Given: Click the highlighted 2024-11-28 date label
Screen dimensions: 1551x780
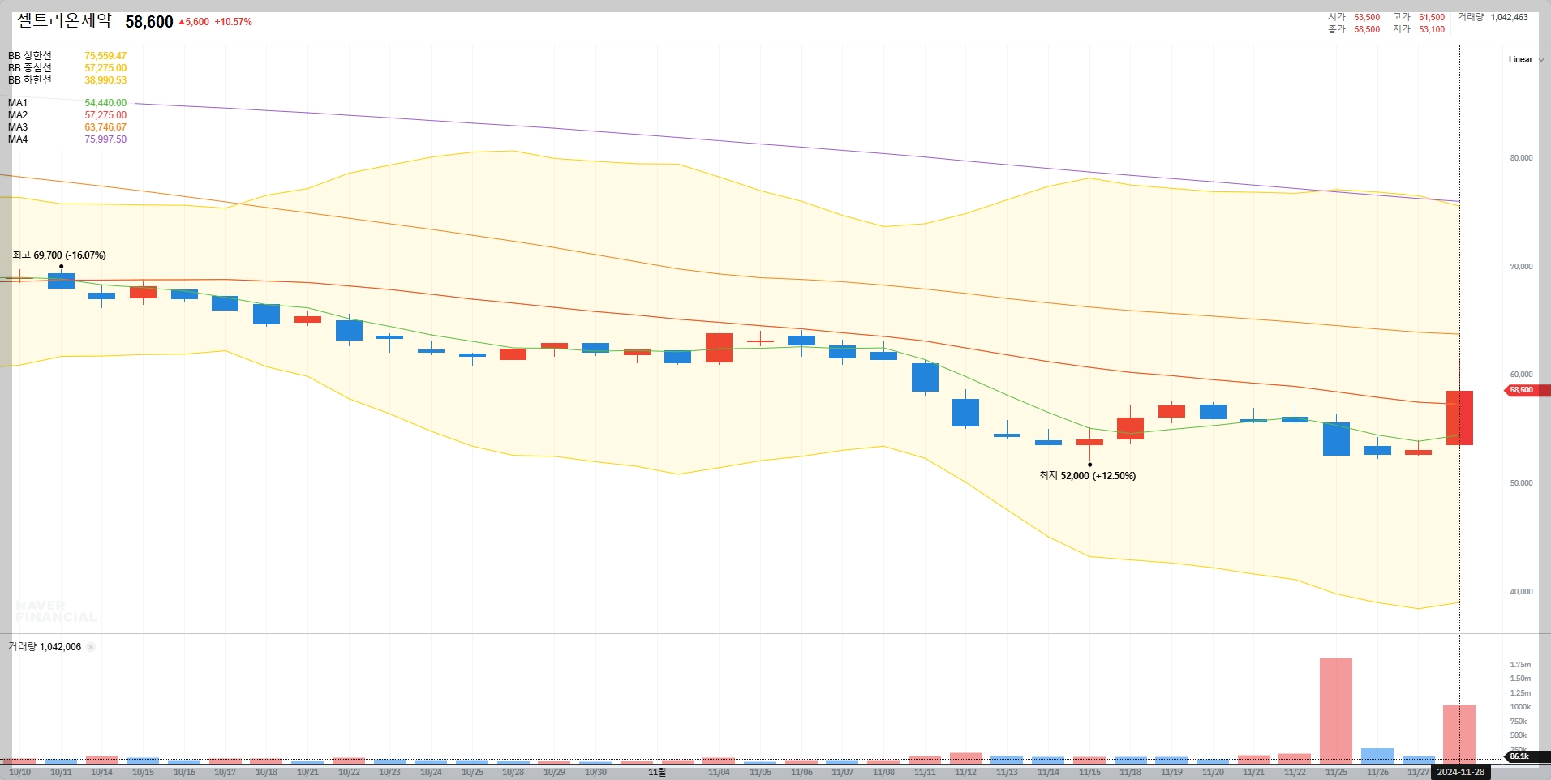Looking at the screenshot, I should [1460, 772].
